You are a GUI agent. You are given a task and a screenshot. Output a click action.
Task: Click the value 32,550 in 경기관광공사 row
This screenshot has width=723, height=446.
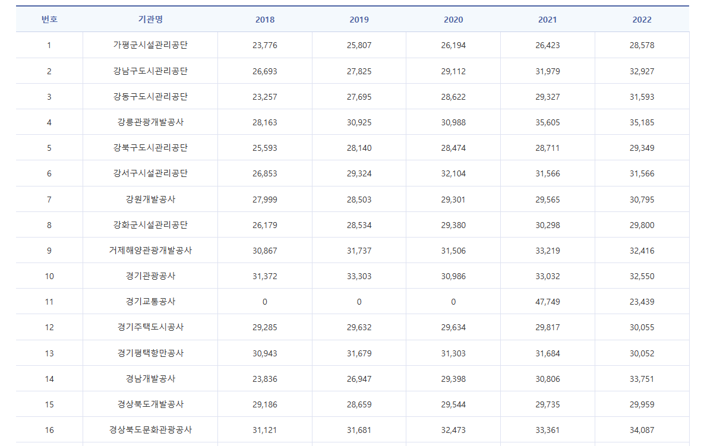point(642,276)
